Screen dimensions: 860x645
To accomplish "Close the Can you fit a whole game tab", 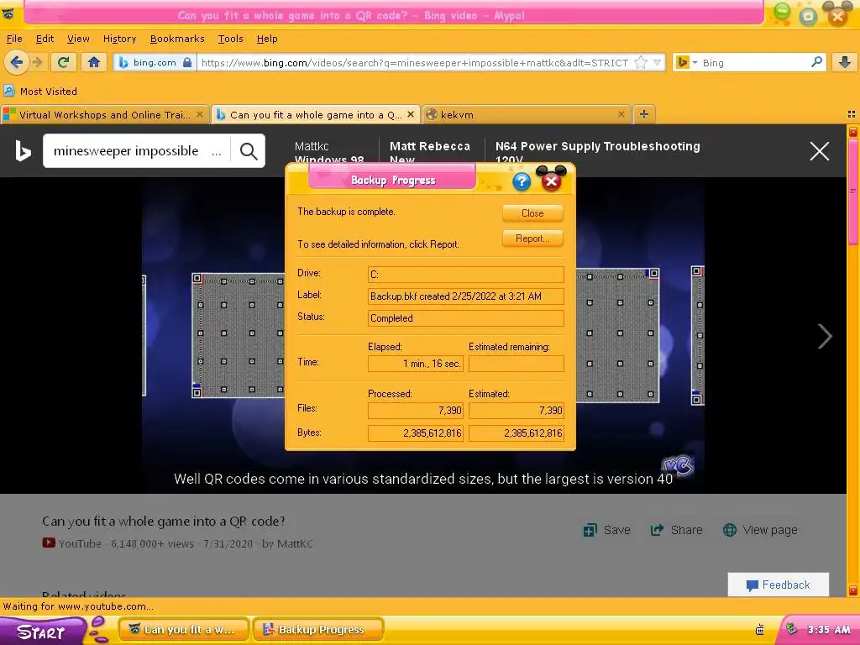I will pyautogui.click(x=410, y=114).
